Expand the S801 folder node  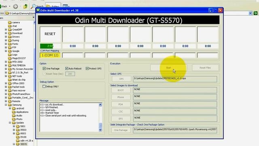tap(14, 126)
